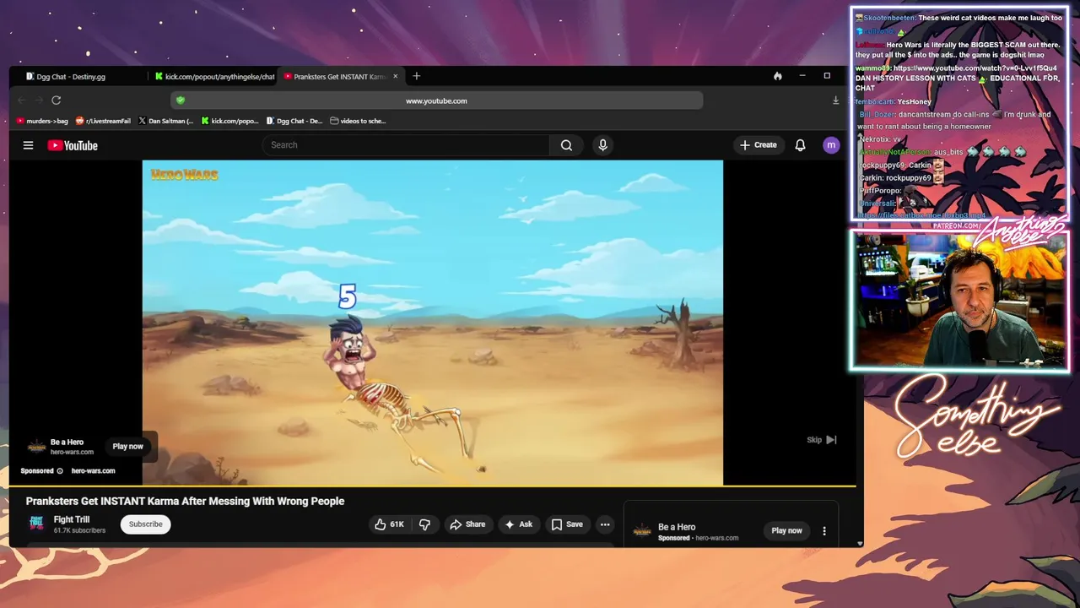Click Play now on the video ad overlay
The width and height of the screenshot is (1080, 608).
point(128,446)
